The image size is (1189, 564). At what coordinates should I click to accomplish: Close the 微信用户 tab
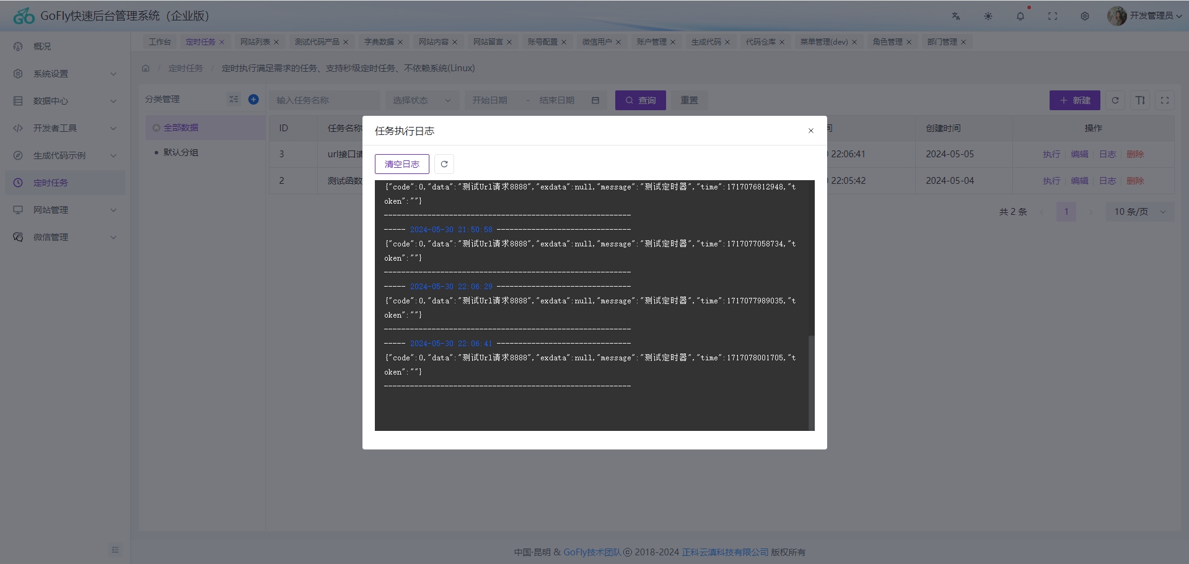pyautogui.click(x=618, y=42)
